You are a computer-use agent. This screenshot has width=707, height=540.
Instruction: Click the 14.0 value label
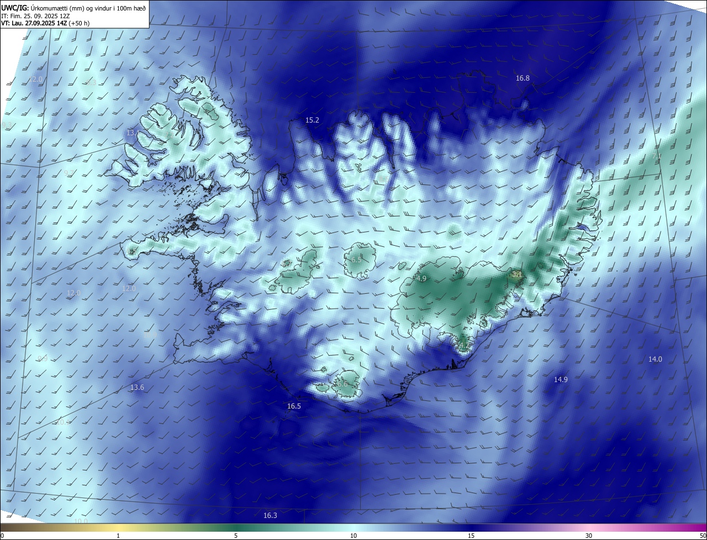(x=655, y=359)
